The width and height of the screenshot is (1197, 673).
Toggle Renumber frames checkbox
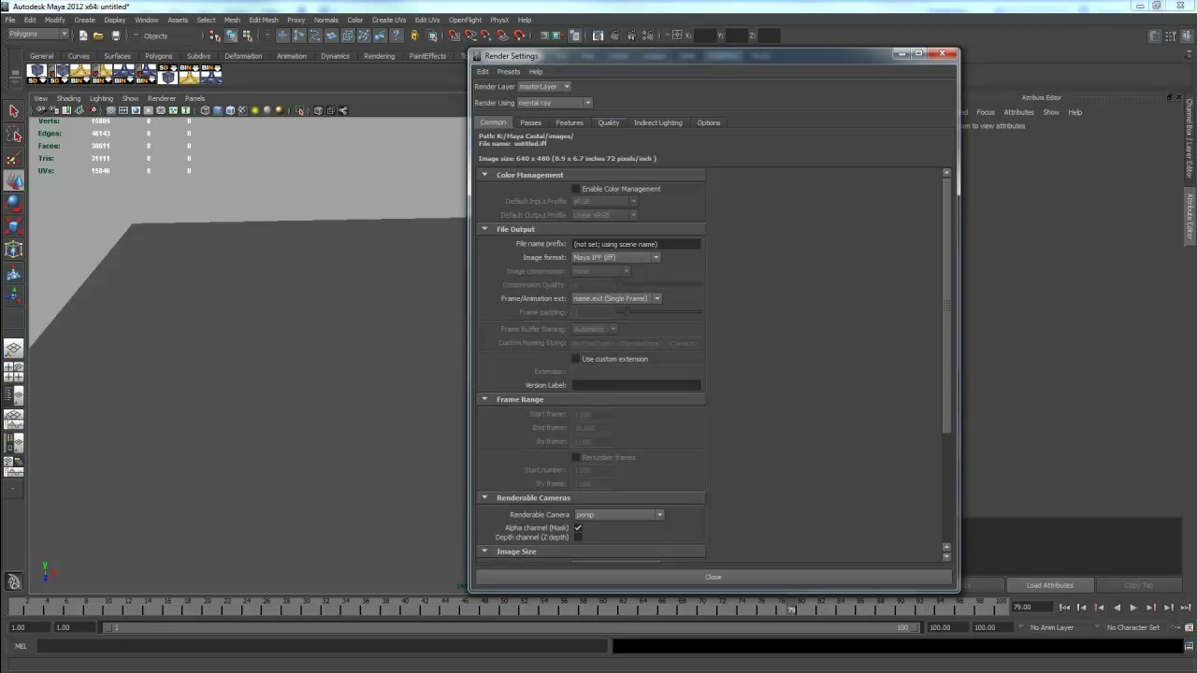click(x=576, y=457)
